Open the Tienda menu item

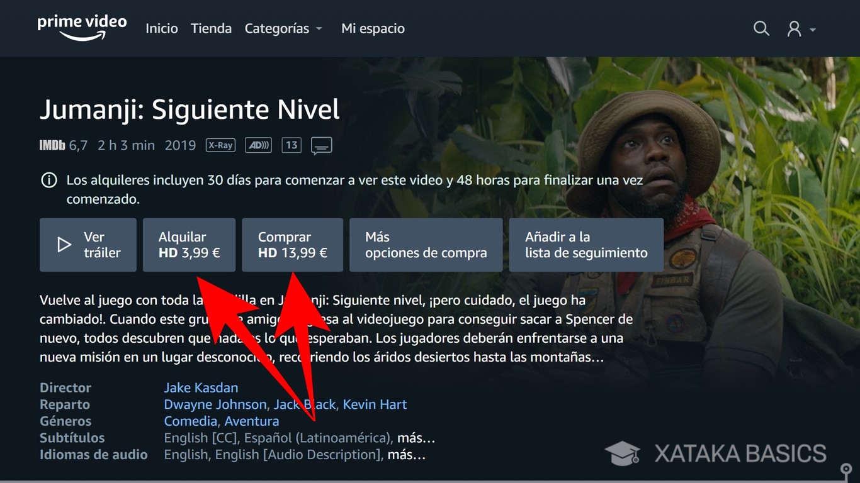(212, 28)
